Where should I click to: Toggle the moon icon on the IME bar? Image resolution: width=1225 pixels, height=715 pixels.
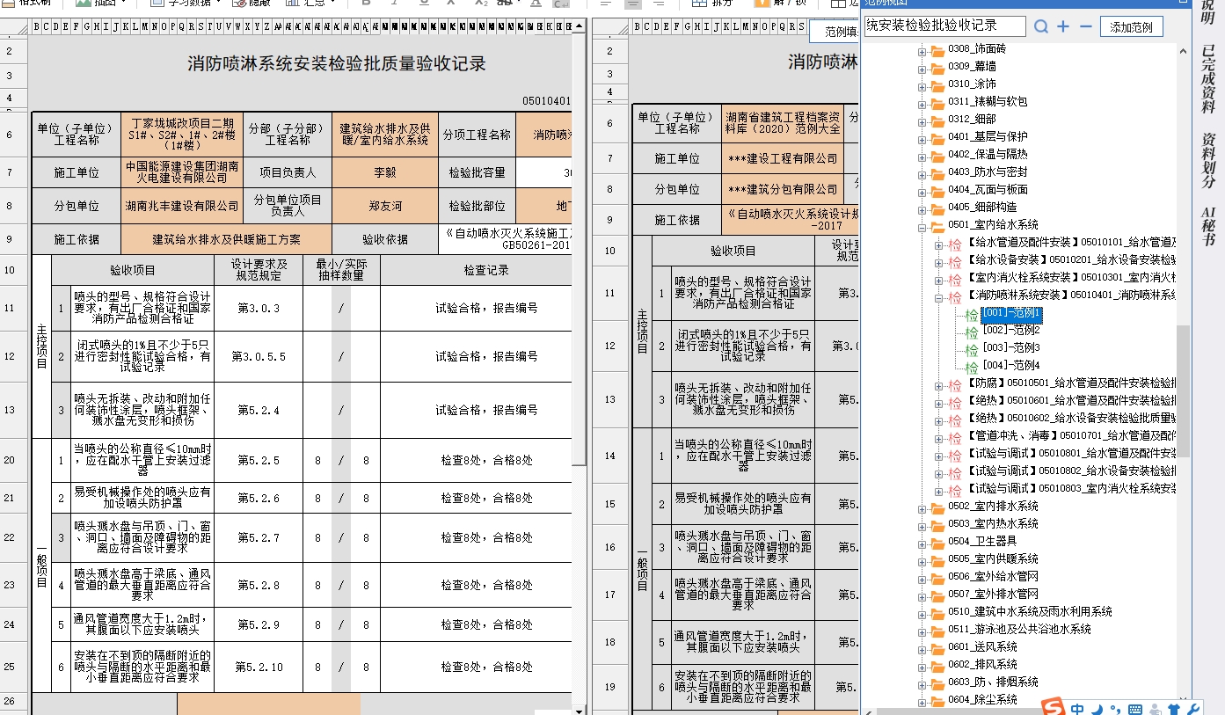click(x=1097, y=709)
